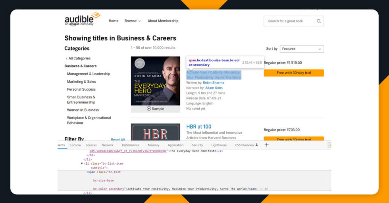Open the Network tab
The height and width of the screenshot is (203, 389).
108,145
